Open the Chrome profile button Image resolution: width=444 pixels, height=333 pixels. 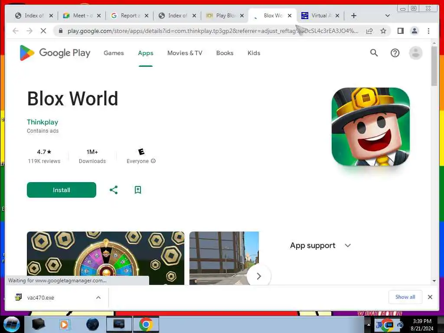pos(414,31)
